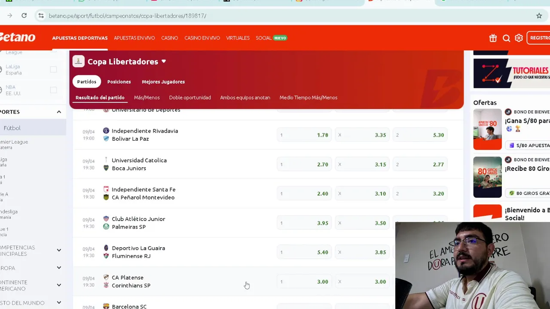The image size is (550, 309).
Task: Select Resultado del partido market tab
Action: 100,97
